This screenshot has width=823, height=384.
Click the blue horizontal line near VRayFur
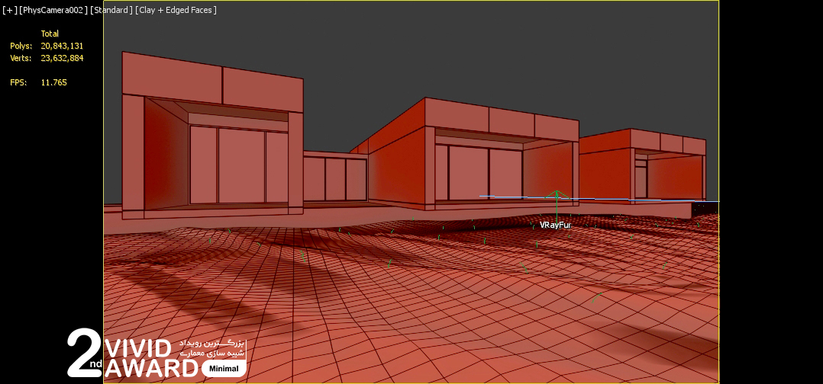pos(512,197)
